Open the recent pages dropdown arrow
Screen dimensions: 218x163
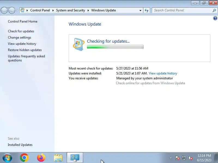click(17, 10)
